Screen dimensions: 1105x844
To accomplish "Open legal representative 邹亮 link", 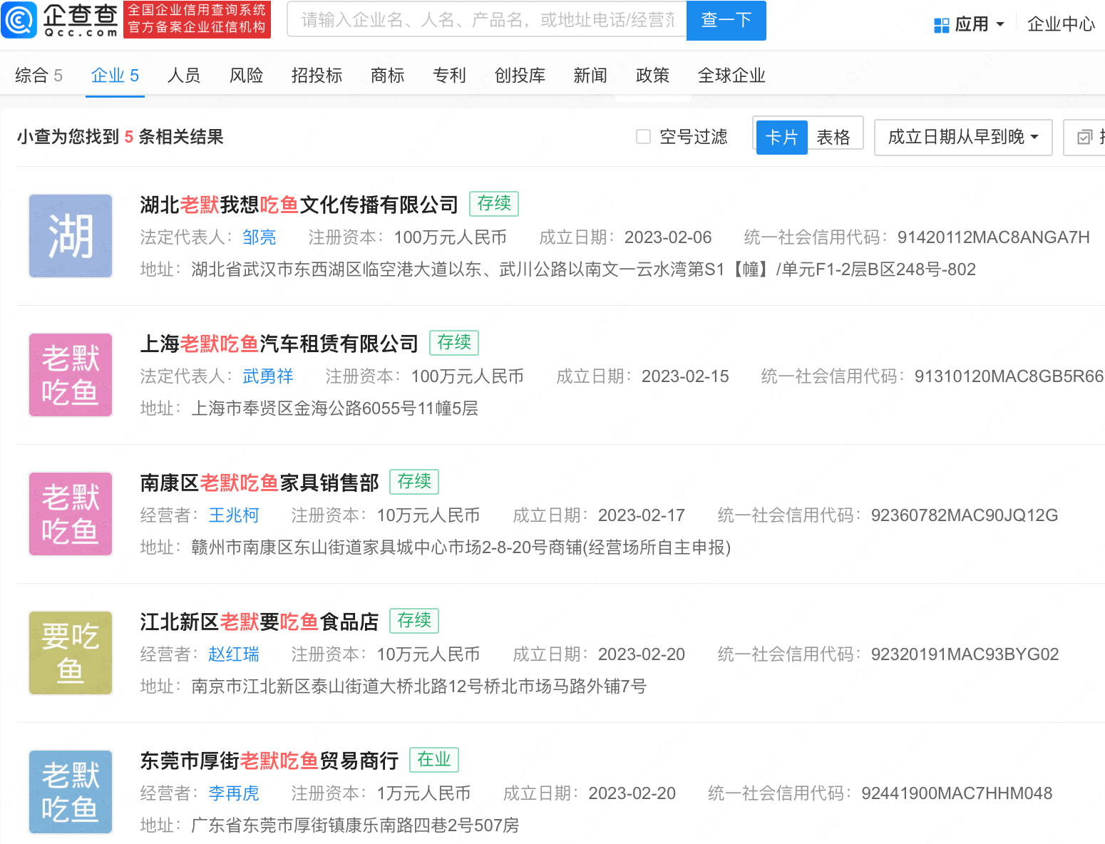I will pos(259,237).
